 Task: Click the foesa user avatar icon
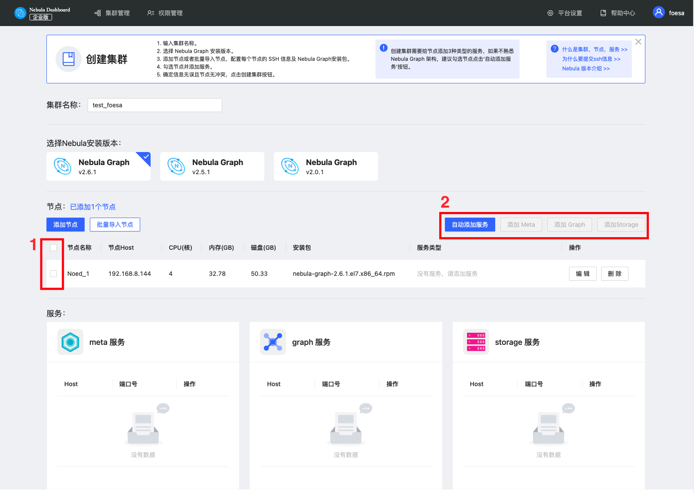pyautogui.click(x=658, y=13)
